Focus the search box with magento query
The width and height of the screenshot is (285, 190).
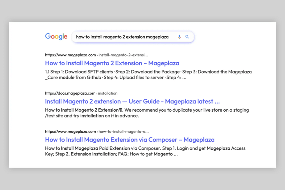[x=133, y=37]
